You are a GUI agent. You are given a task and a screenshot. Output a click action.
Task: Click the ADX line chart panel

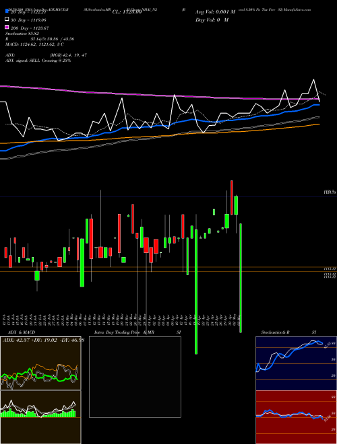coord(40,363)
